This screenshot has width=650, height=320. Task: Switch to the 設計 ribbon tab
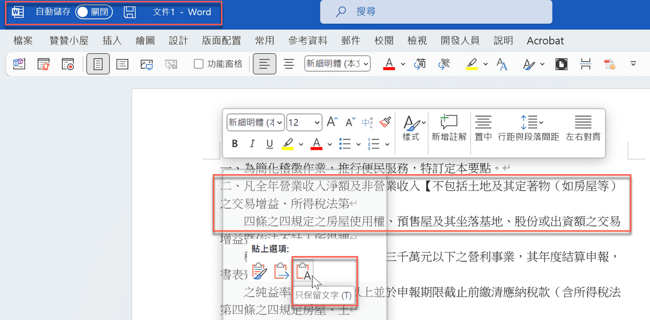point(178,41)
